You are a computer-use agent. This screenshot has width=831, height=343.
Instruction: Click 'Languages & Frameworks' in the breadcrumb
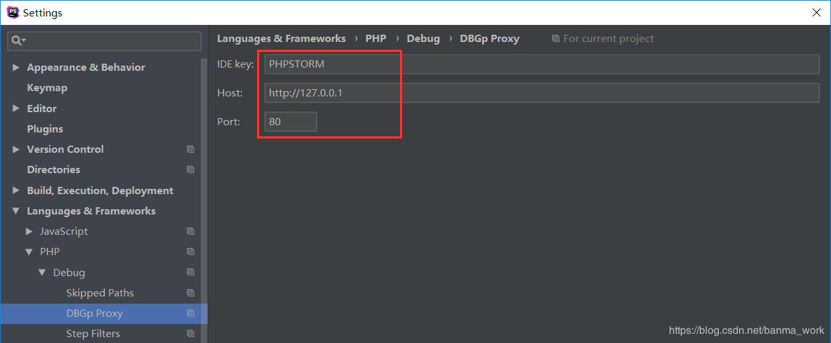(x=281, y=39)
